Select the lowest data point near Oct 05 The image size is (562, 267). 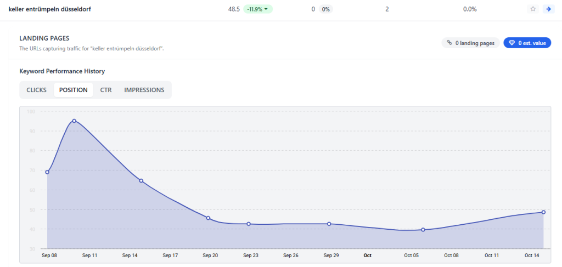coord(423,230)
